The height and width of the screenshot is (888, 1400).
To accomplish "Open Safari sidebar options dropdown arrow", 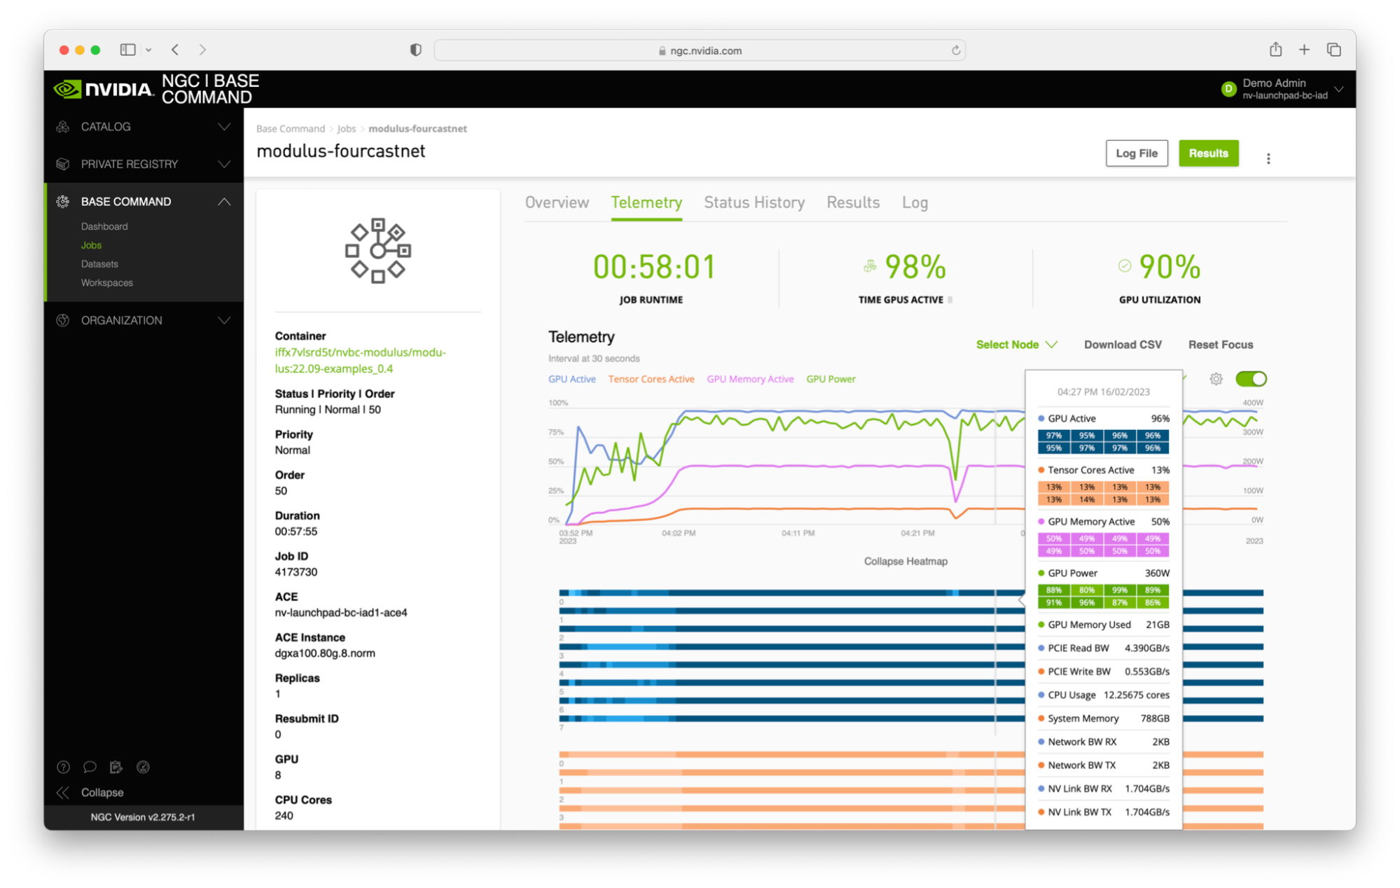I will (148, 50).
